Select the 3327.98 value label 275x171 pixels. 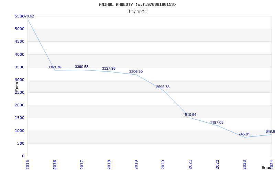tap(109, 69)
